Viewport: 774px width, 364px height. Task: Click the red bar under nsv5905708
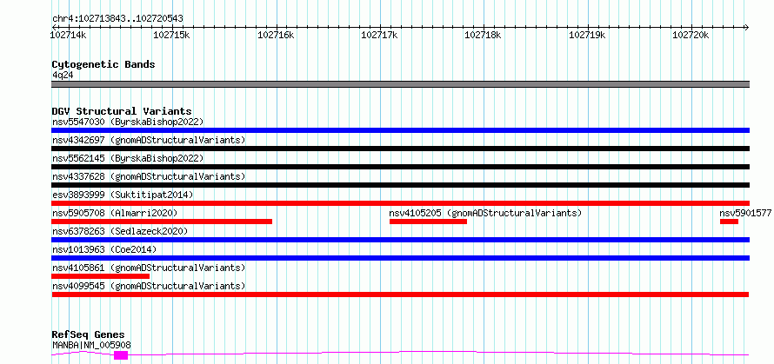coord(162,222)
